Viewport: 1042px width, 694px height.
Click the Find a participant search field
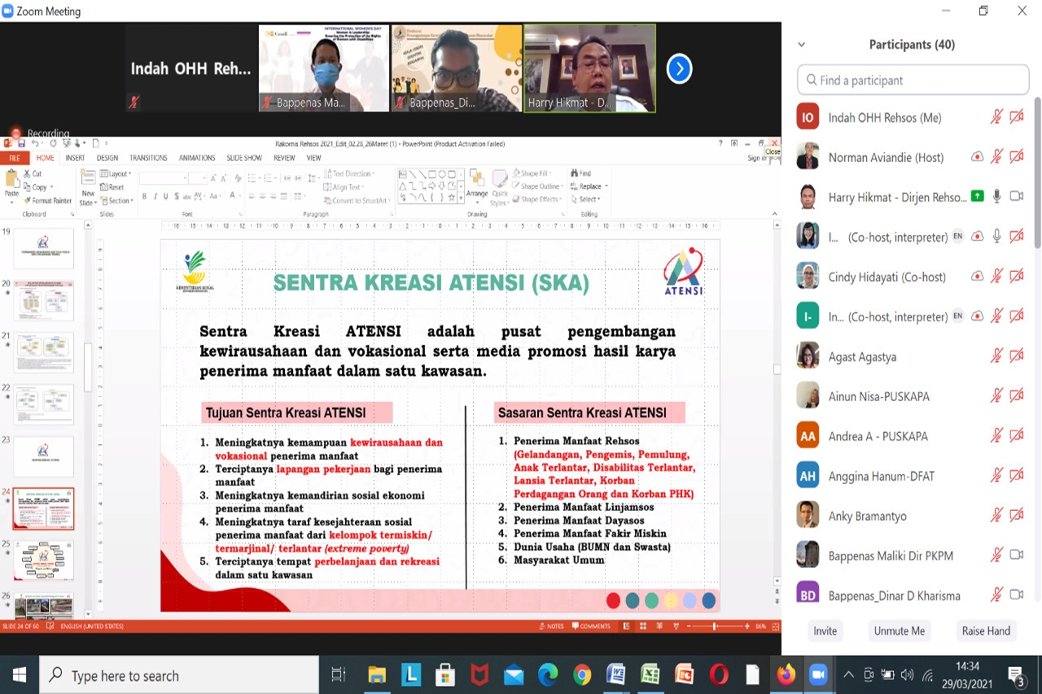913,80
